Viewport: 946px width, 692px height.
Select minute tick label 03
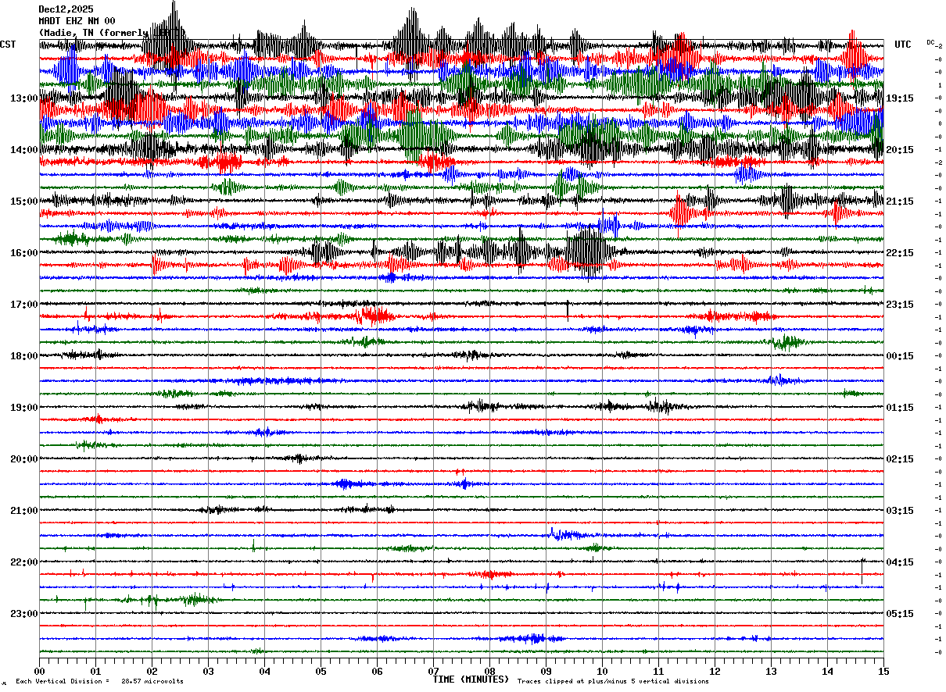[208, 671]
